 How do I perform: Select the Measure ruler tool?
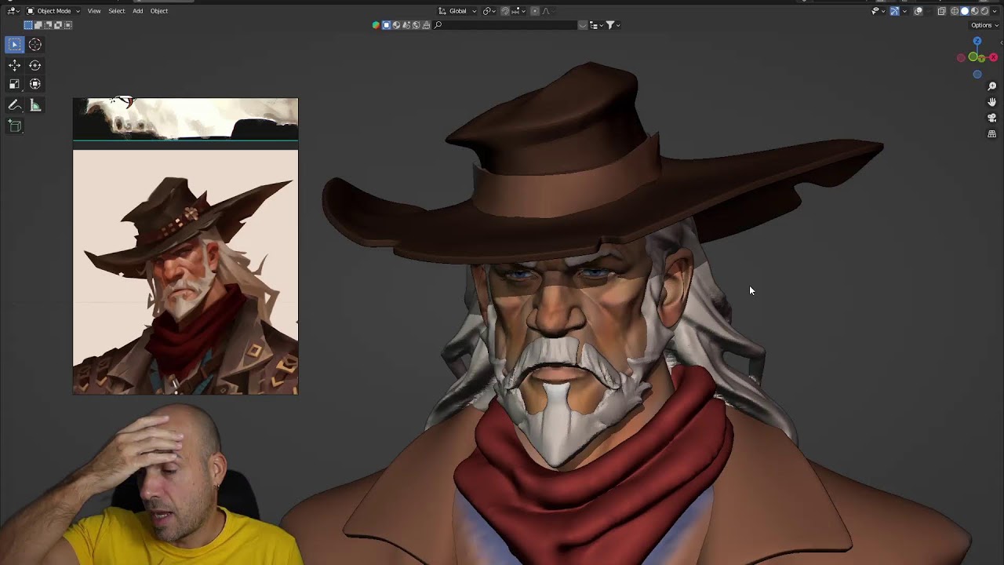(x=35, y=105)
